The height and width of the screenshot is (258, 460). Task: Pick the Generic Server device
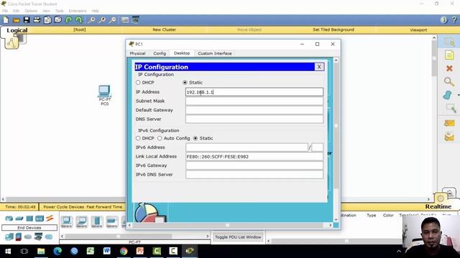[97, 221]
